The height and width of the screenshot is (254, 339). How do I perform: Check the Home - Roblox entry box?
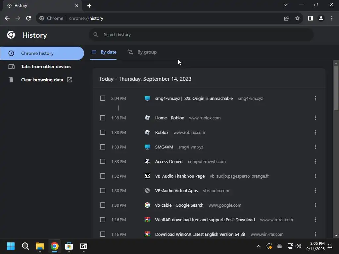[103, 118]
